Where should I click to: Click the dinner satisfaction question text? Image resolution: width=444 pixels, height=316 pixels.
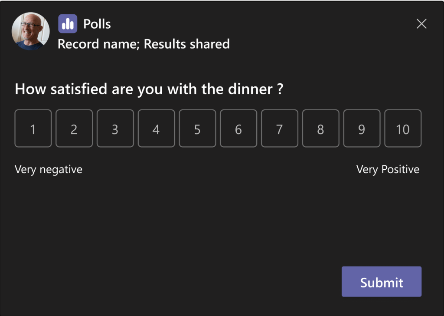click(x=149, y=89)
